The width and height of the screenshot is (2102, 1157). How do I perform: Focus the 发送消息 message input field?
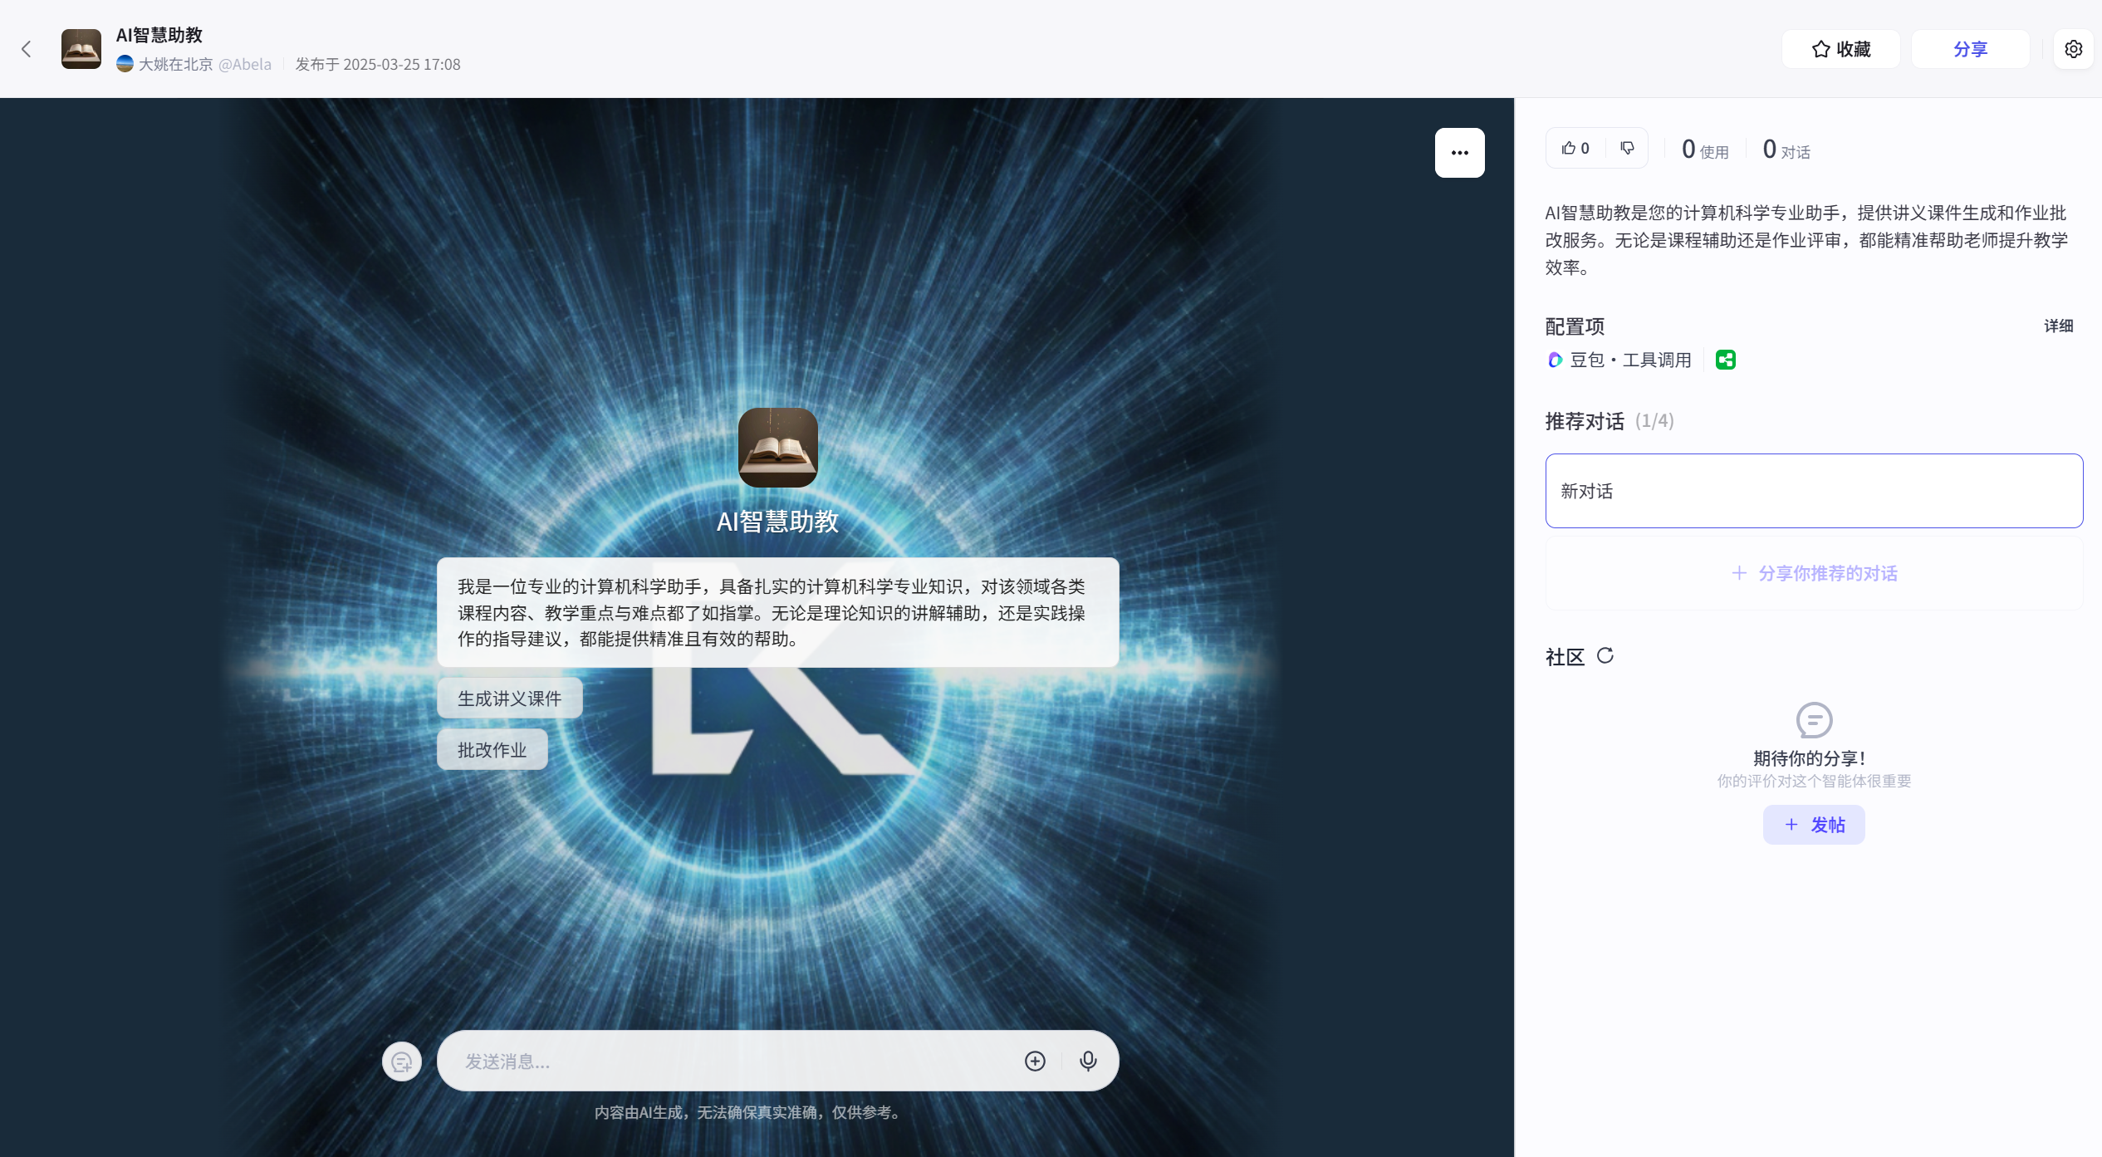coord(731,1061)
